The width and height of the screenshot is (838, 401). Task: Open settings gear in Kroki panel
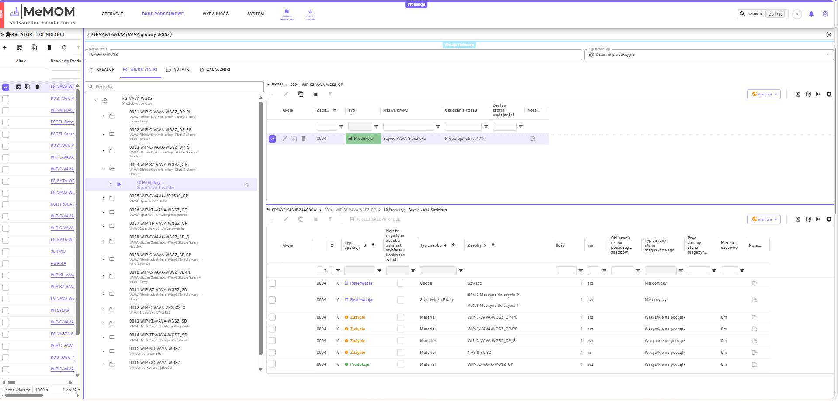(829, 94)
